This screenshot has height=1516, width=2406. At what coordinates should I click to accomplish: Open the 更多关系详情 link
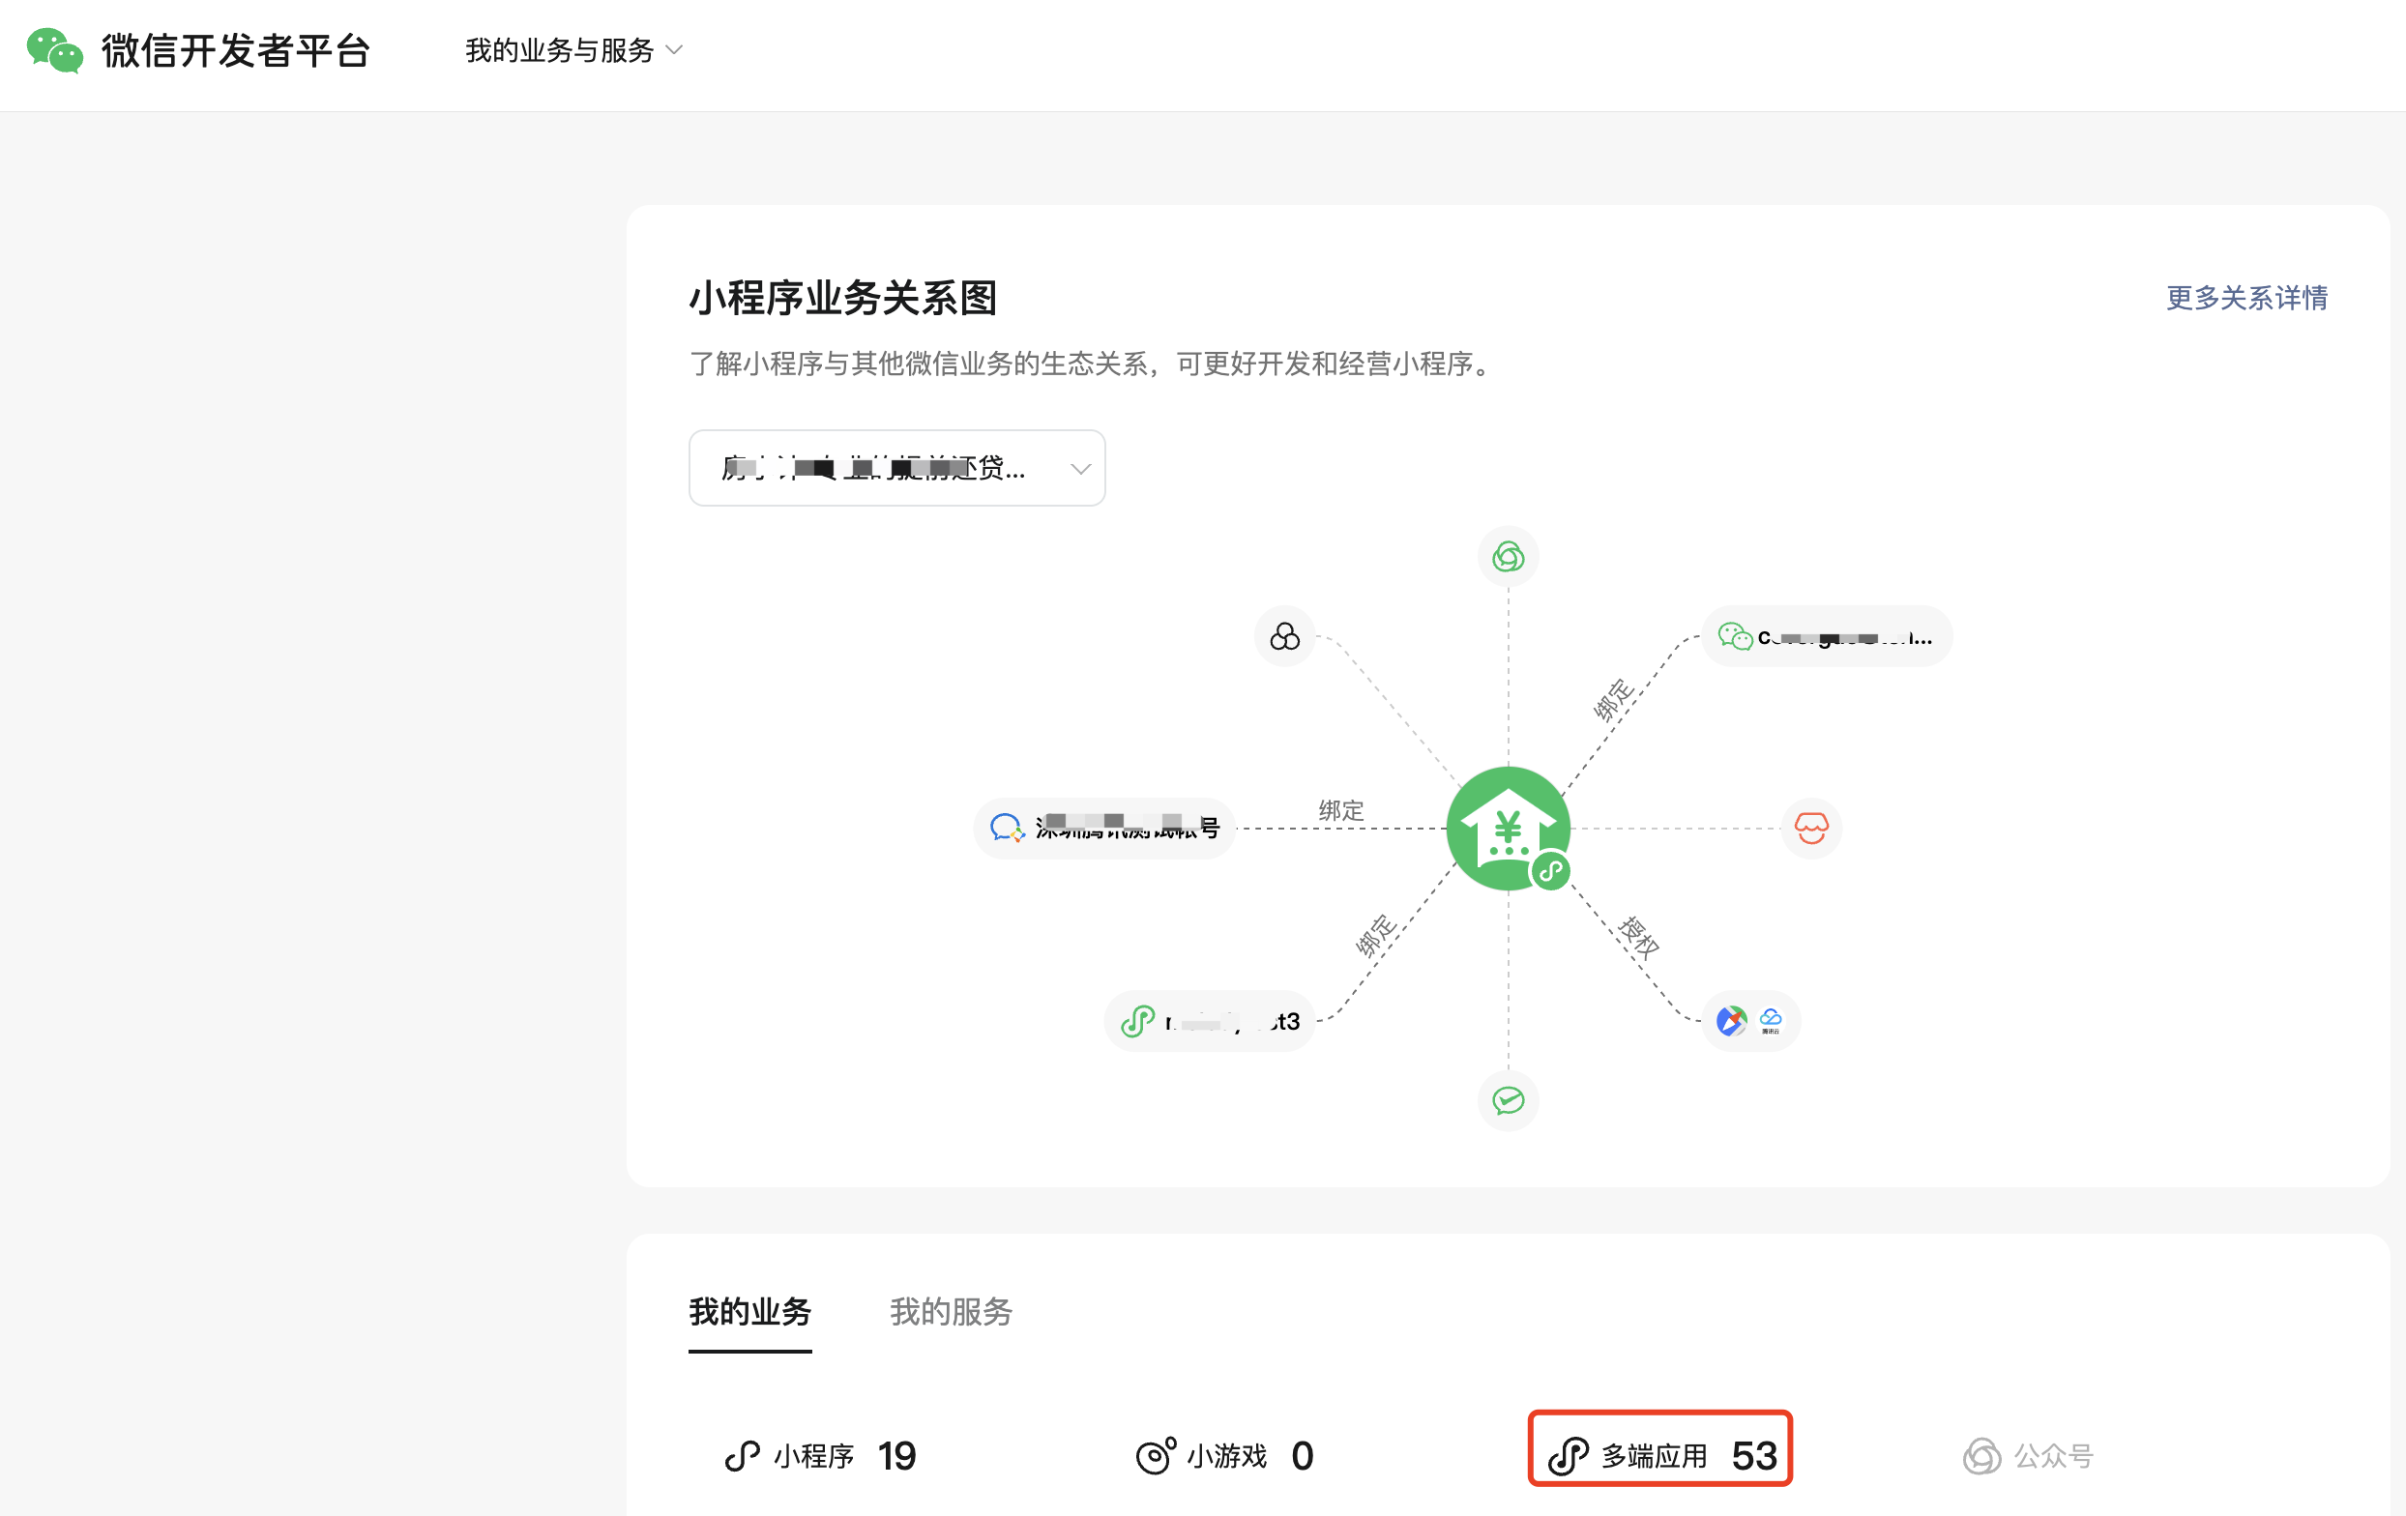pyautogui.click(x=2245, y=298)
